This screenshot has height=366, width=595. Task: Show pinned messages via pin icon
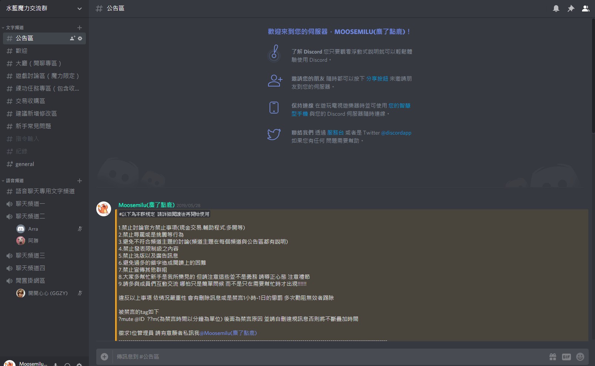click(x=571, y=9)
